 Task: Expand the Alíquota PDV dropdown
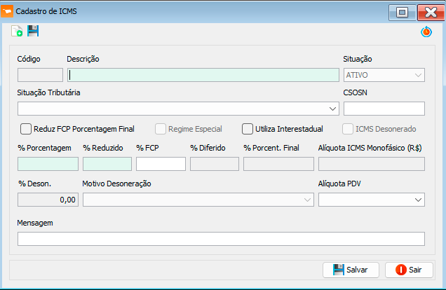372,200
